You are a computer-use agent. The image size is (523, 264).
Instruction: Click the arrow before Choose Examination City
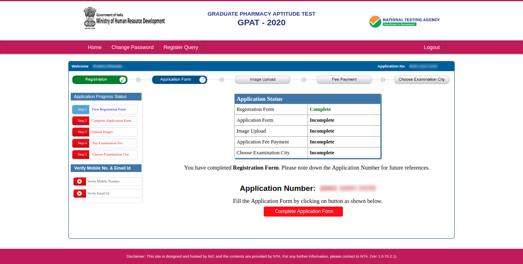382,80
